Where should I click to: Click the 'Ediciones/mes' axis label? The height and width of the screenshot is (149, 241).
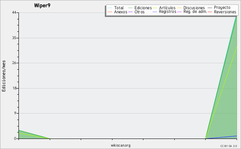pyautogui.click(x=4, y=76)
